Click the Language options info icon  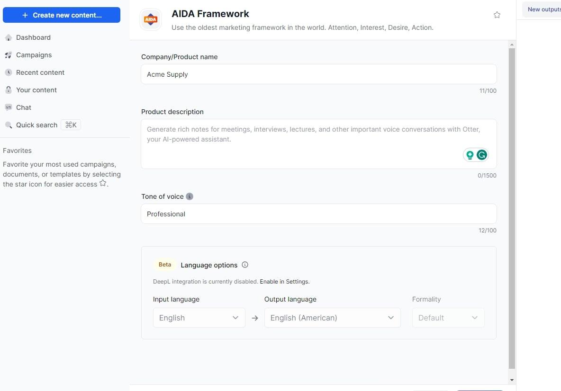(x=245, y=265)
